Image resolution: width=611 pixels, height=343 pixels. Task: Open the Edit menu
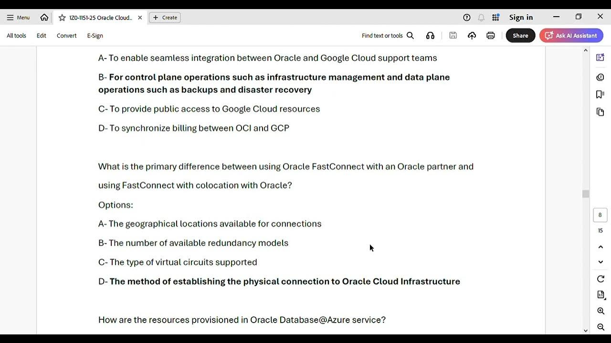pyautogui.click(x=42, y=36)
